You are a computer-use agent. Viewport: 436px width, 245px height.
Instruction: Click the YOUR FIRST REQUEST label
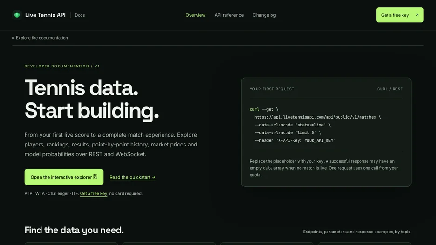tap(272, 89)
